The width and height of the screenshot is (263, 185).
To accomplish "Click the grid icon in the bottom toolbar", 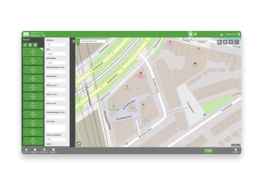I will coord(44,150).
